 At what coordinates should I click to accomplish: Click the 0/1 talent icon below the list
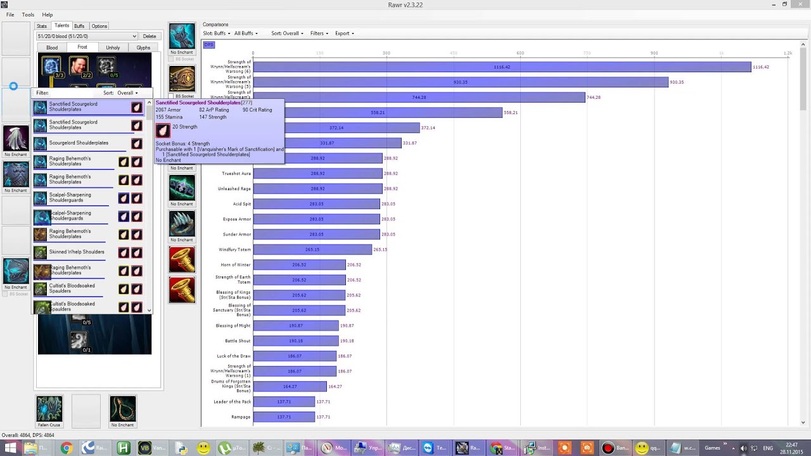point(79,341)
